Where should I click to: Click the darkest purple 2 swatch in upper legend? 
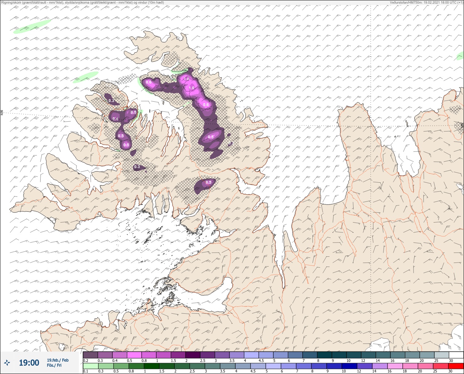(192, 355)
